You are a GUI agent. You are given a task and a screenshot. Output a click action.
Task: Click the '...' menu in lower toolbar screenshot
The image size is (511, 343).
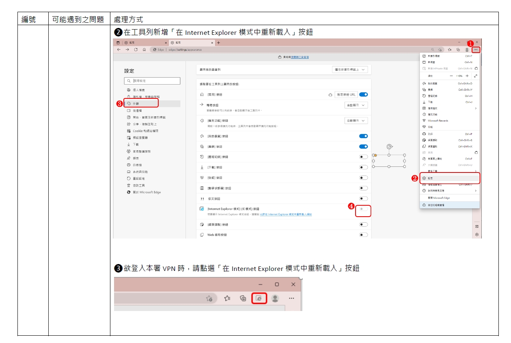tap(291, 298)
